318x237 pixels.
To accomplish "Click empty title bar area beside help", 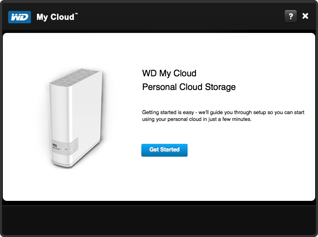I will click(181, 16).
